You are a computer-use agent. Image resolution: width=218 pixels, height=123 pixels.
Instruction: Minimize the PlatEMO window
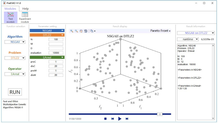coord(196,3)
